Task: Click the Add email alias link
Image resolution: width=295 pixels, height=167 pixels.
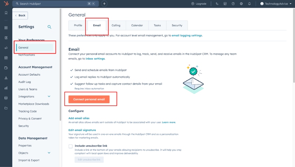Action: [x=79, y=118]
